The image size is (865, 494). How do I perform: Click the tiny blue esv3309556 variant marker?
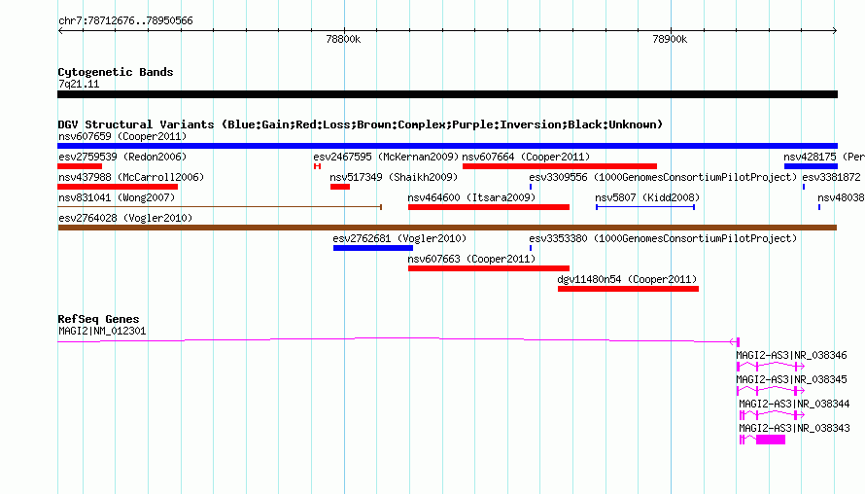[x=531, y=187]
